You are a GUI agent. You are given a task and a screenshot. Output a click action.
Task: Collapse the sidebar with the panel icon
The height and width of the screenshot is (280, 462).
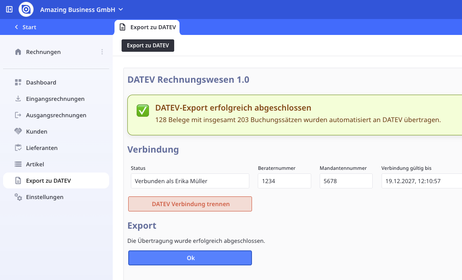click(x=9, y=9)
